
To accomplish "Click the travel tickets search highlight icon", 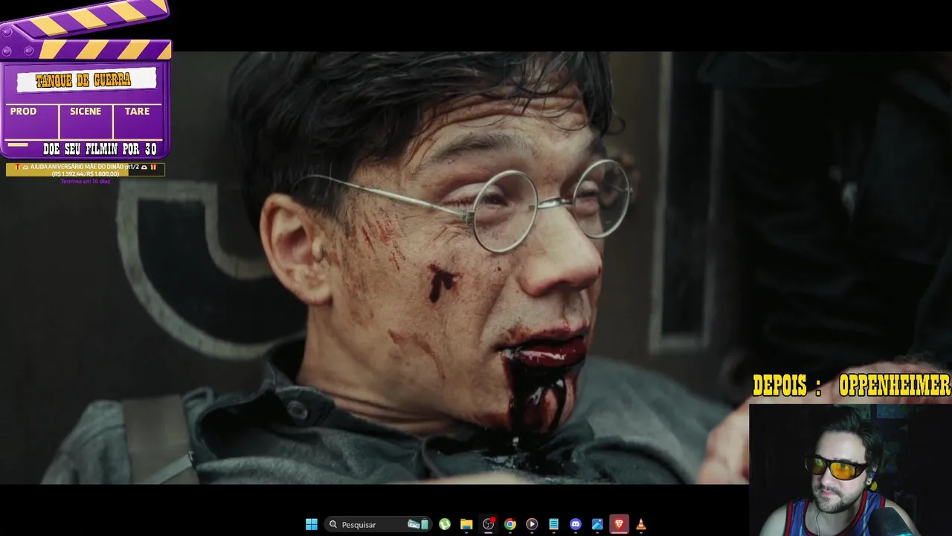I will tap(419, 524).
